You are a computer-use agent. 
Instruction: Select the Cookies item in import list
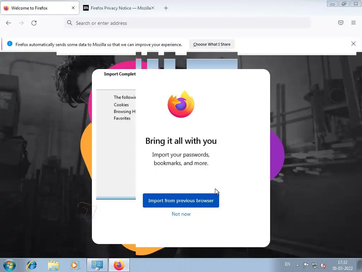pyautogui.click(x=121, y=105)
